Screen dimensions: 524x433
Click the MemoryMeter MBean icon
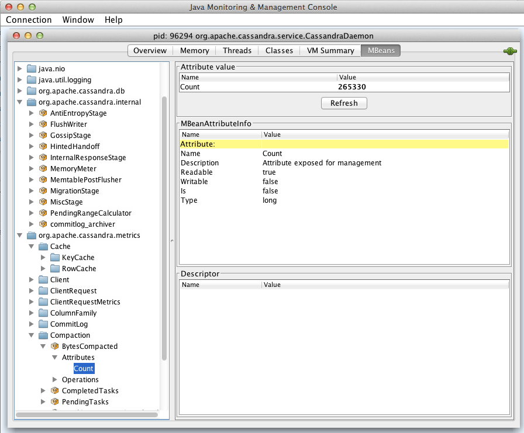tap(43, 168)
